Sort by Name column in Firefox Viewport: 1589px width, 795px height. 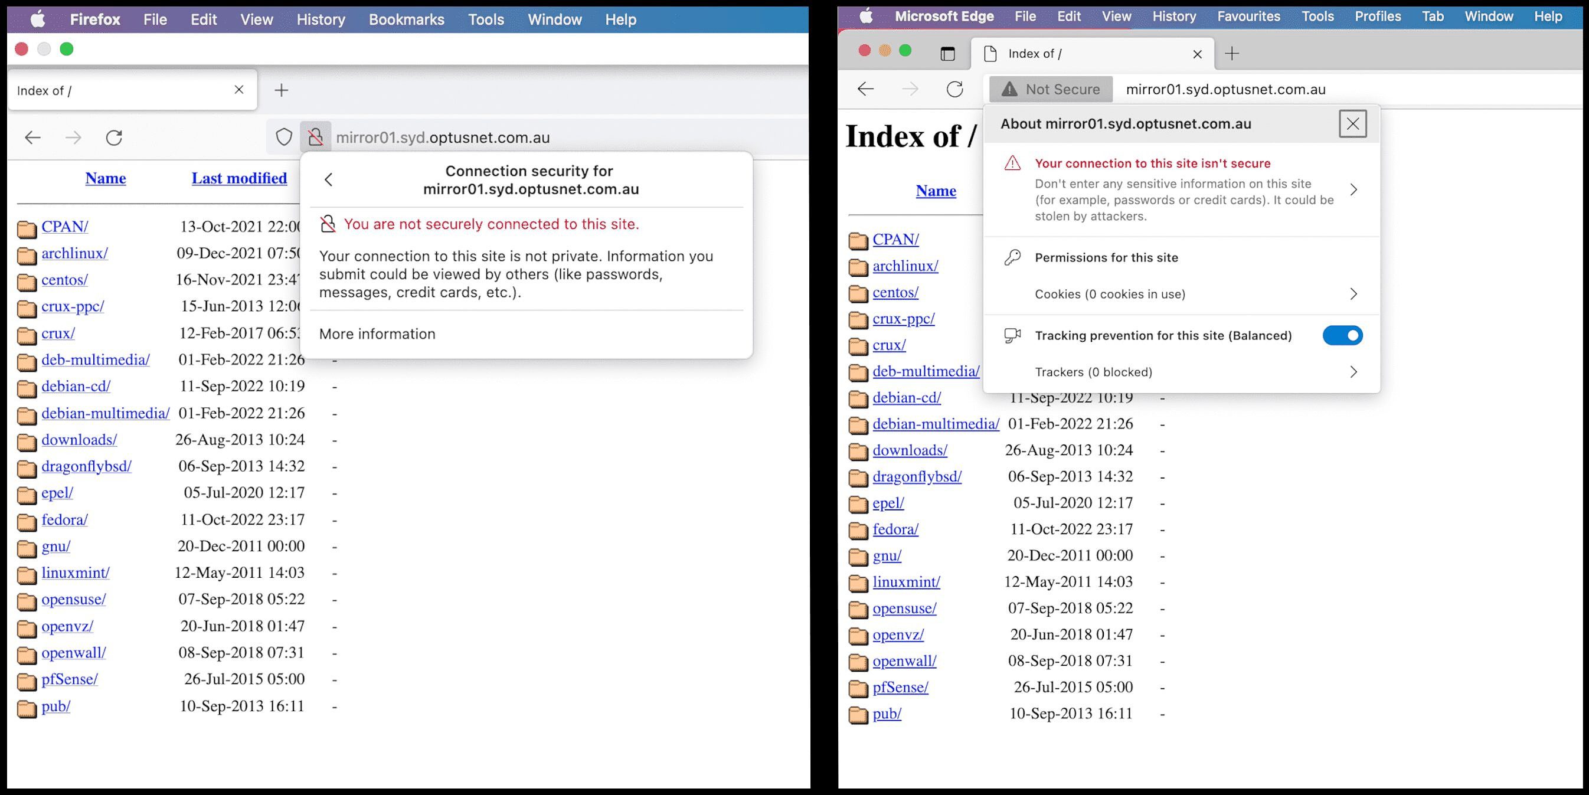pos(106,178)
